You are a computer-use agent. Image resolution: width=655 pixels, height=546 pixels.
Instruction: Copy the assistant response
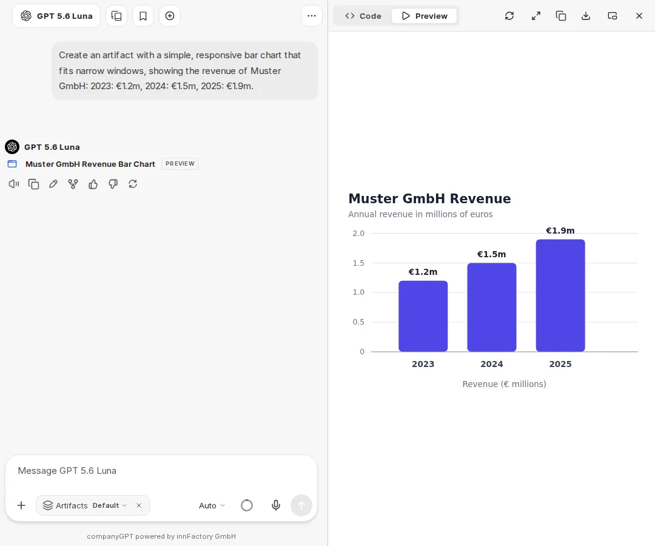pyautogui.click(x=33, y=184)
